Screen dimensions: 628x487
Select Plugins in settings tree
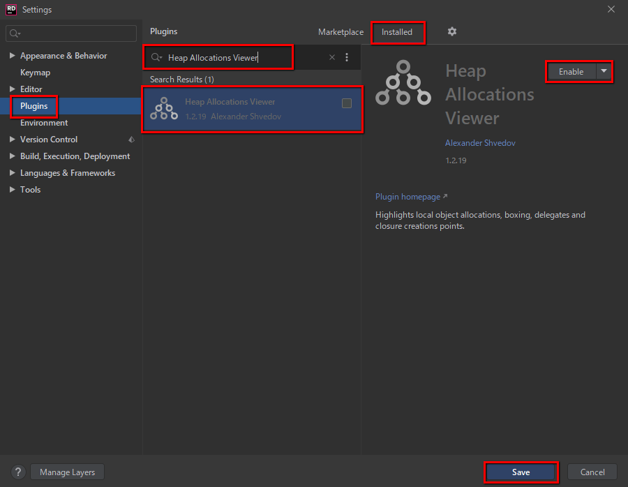click(34, 106)
